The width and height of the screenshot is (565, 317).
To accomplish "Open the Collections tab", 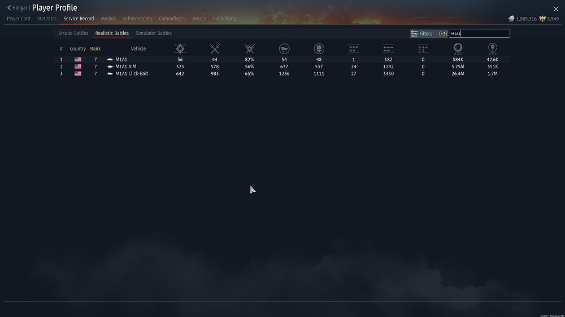I will pyautogui.click(x=224, y=19).
